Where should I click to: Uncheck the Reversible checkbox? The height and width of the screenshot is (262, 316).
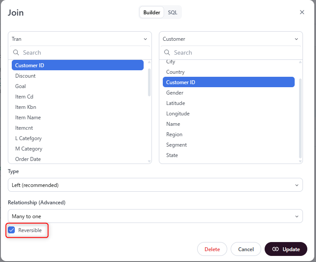point(12,230)
